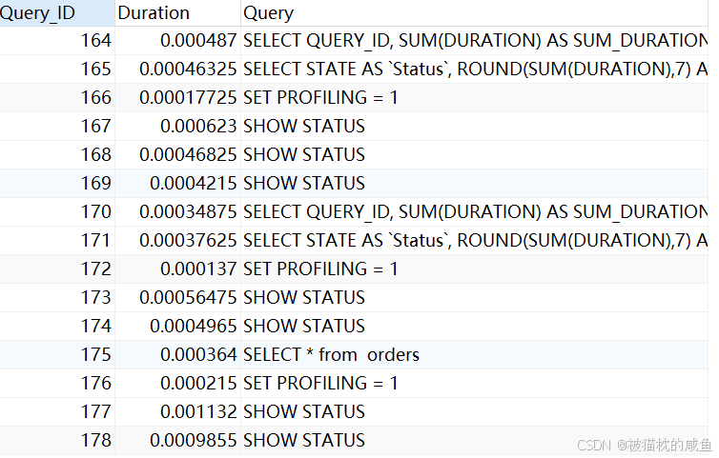Select the Duration column header
This screenshot has height=458, width=719.
pyautogui.click(x=177, y=12)
